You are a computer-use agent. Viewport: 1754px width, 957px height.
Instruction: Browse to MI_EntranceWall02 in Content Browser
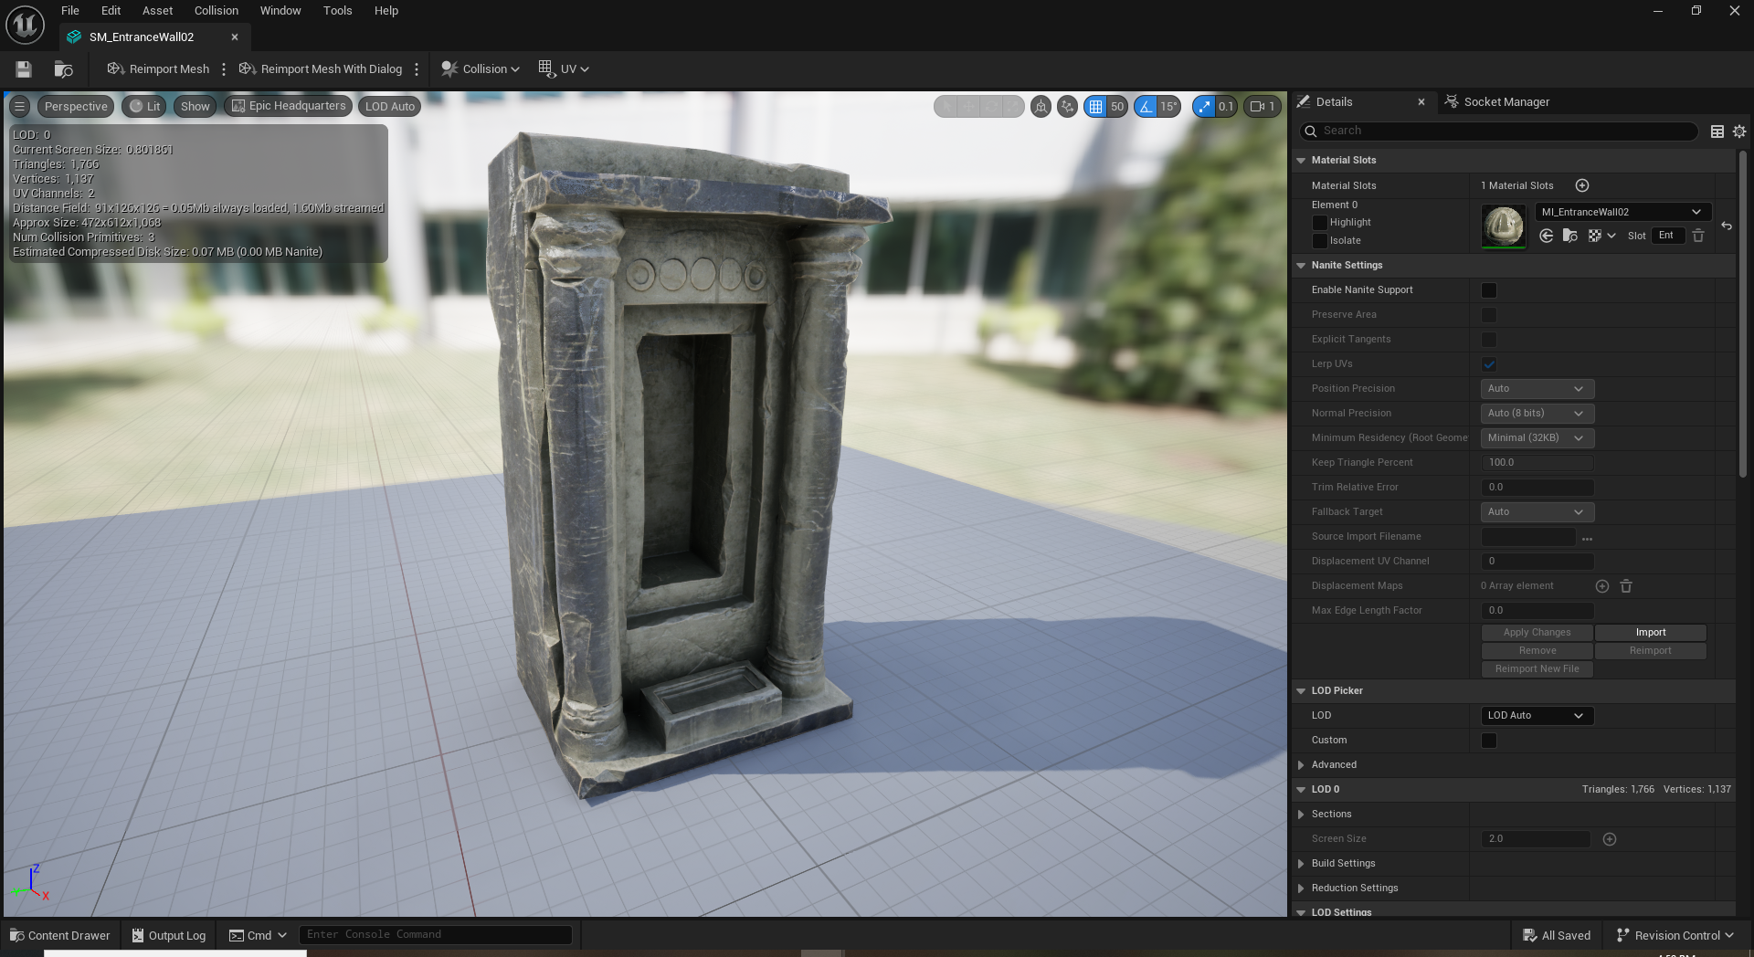tap(1570, 236)
